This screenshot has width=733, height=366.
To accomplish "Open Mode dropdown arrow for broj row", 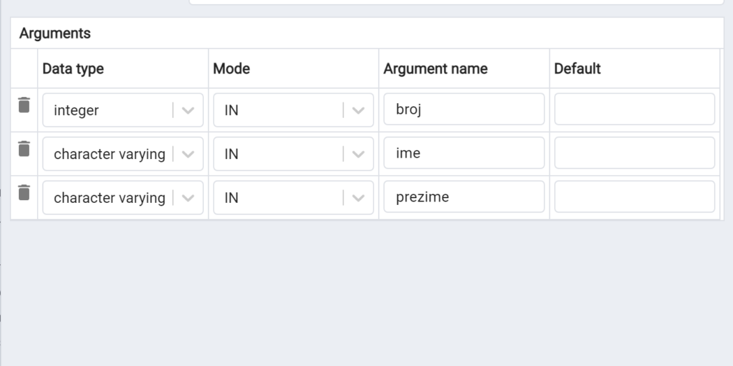I will (358, 111).
